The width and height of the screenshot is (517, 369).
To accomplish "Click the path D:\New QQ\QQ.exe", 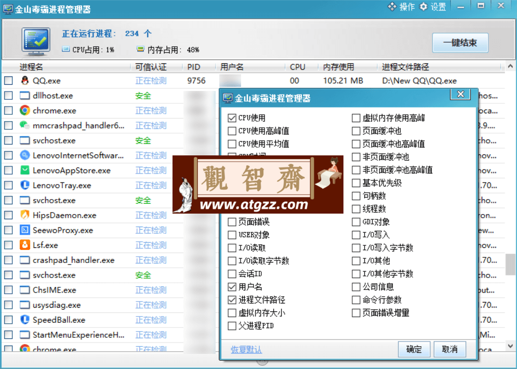I will (419, 81).
